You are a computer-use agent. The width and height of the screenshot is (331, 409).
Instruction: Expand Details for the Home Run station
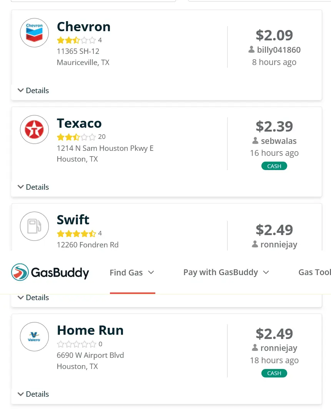click(33, 394)
